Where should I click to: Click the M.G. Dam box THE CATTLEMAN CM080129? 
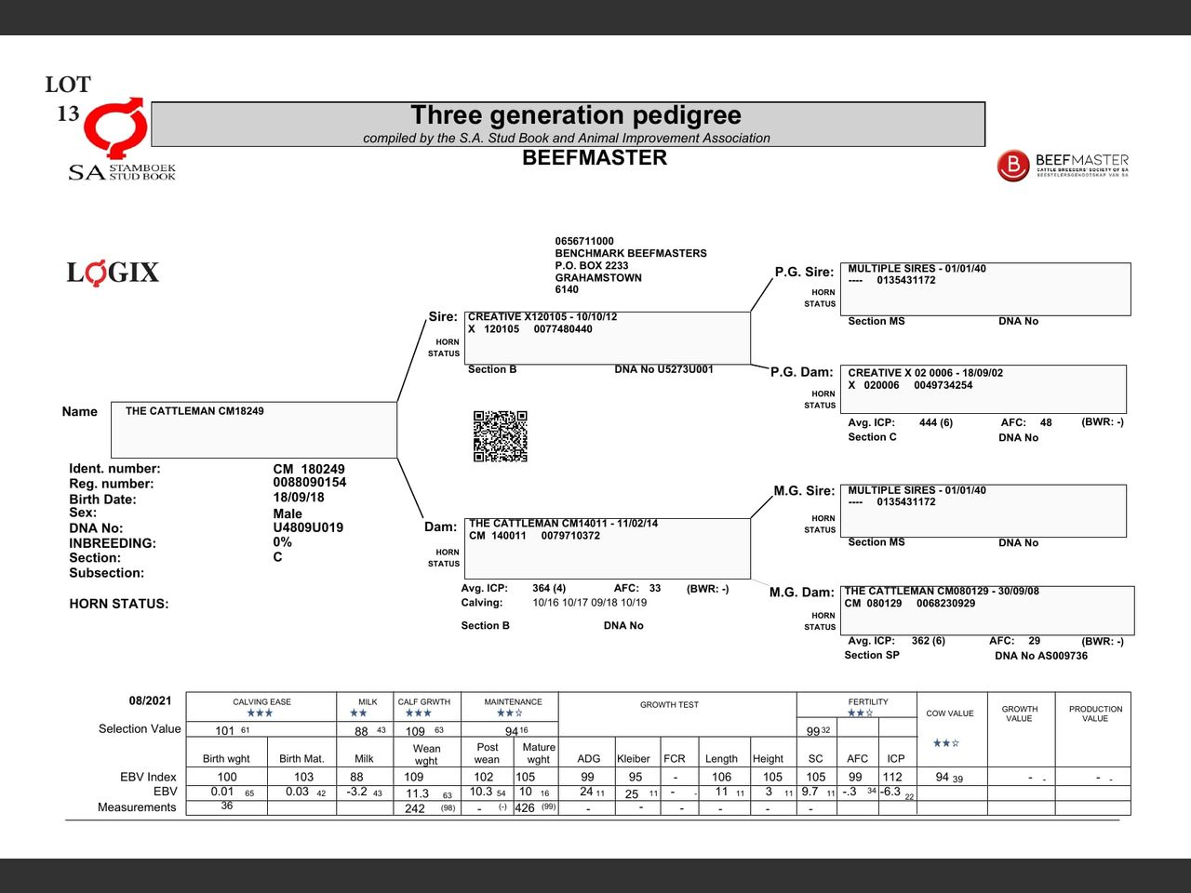click(986, 610)
